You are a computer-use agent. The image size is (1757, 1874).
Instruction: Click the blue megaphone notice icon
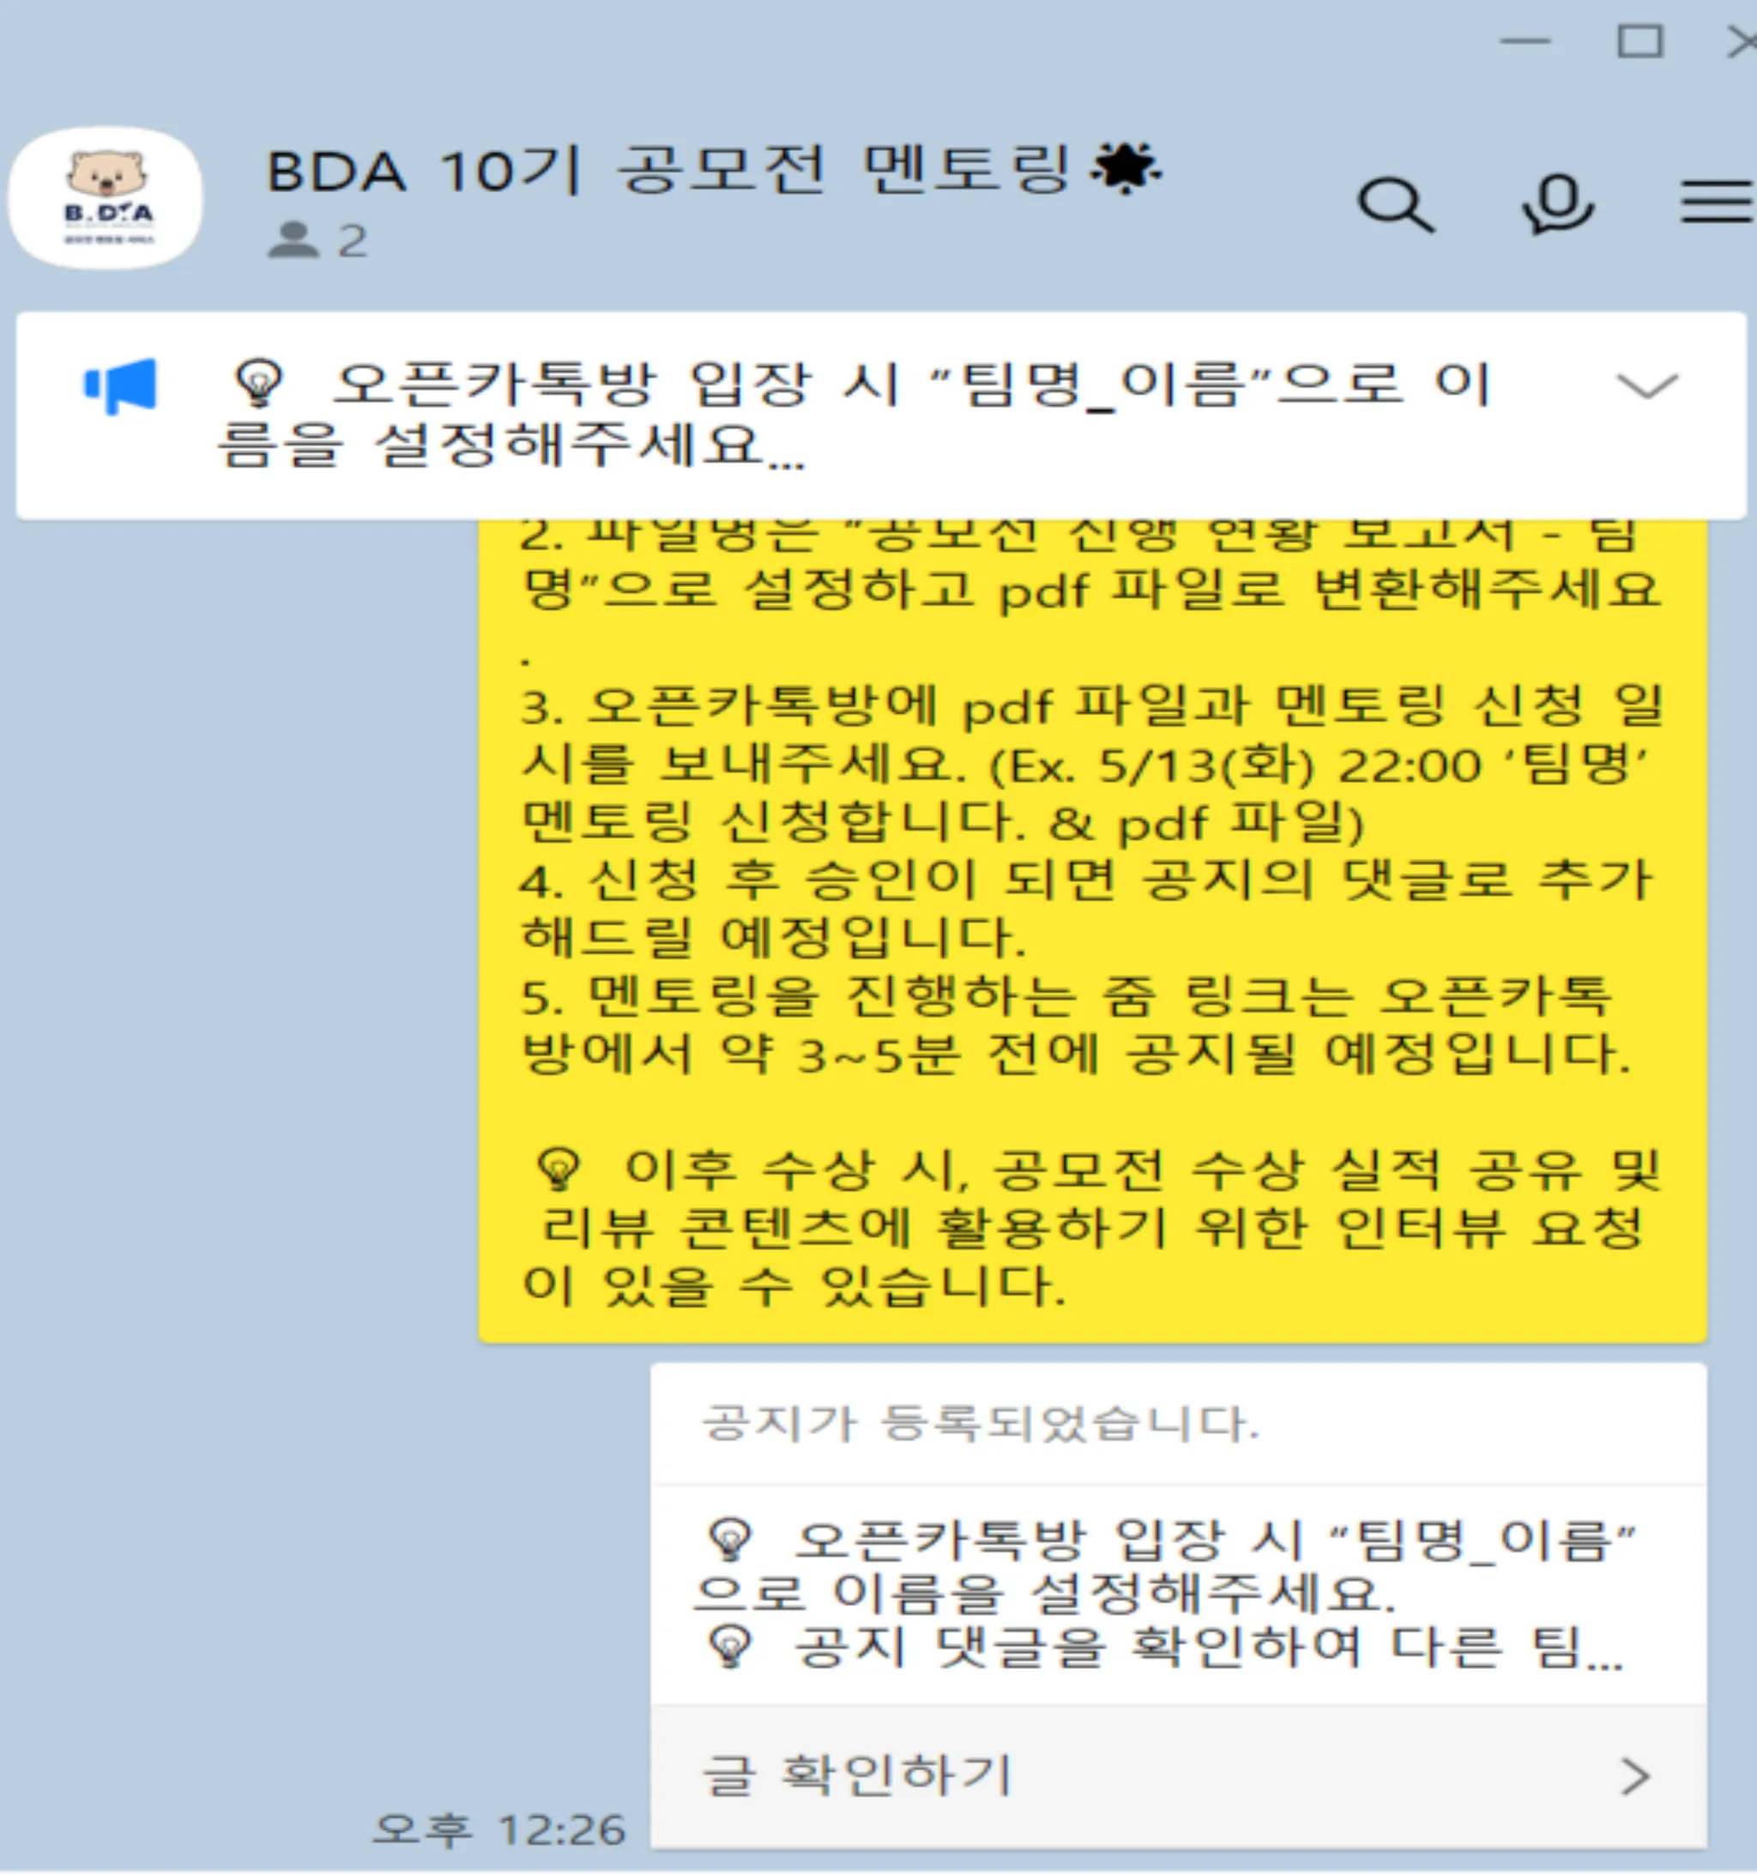point(121,385)
